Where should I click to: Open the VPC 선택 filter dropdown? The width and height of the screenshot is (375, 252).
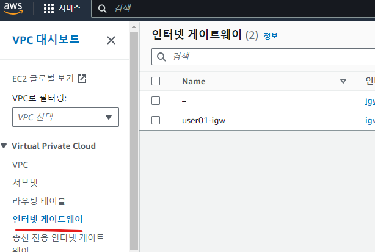pos(65,117)
